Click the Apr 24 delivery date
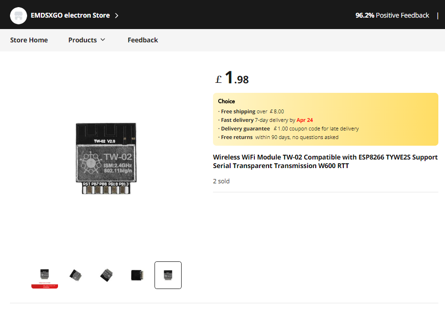The height and width of the screenshot is (309, 445). [305, 120]
